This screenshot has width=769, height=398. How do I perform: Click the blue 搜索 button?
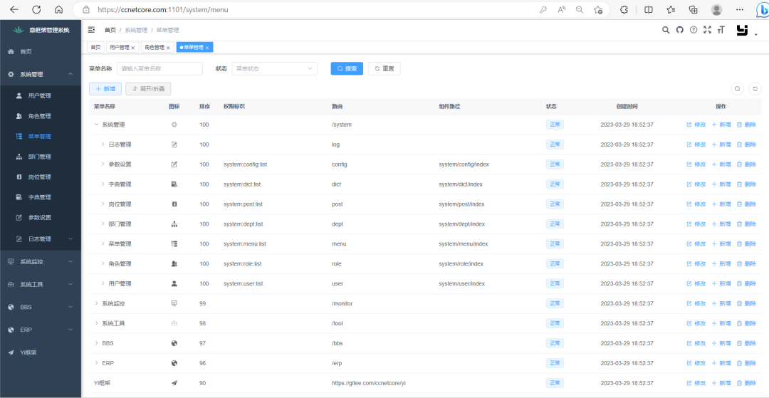(347, 68)
